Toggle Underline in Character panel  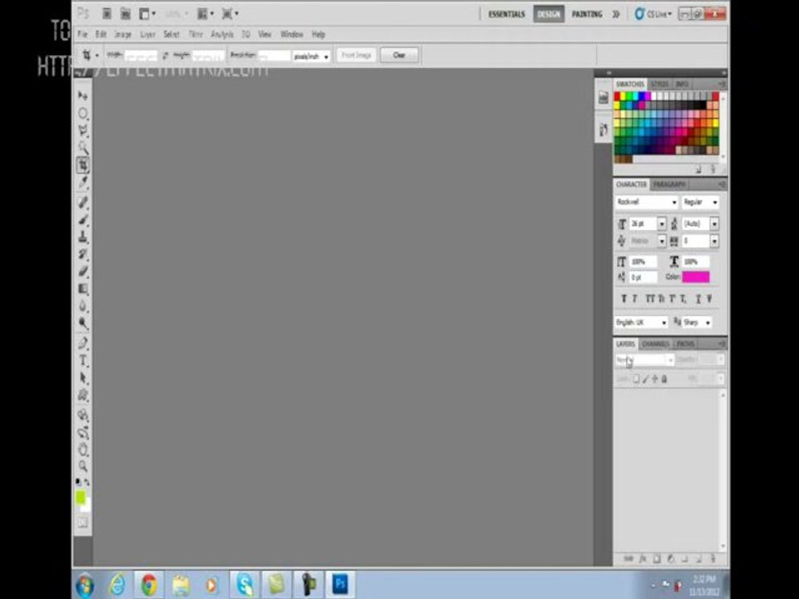point(698,299)
